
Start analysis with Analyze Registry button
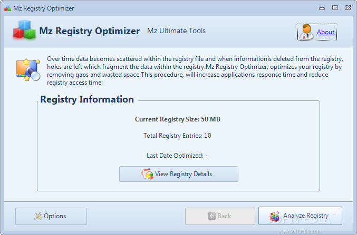[x=300, y=216]
